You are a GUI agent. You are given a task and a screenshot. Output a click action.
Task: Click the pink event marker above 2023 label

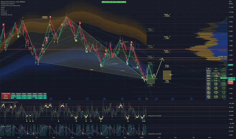[147, 99]
